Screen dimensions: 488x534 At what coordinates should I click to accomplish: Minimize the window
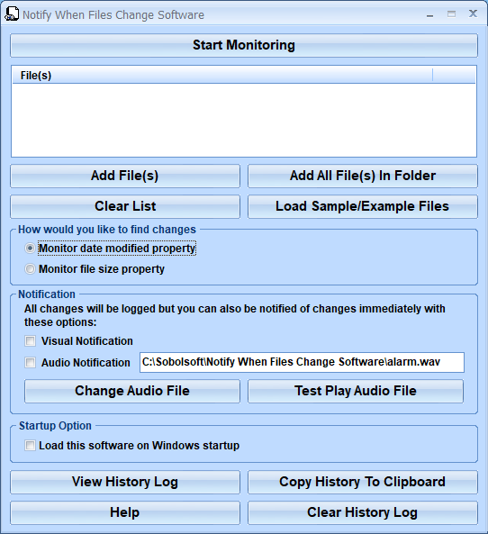tap(430, 14)
